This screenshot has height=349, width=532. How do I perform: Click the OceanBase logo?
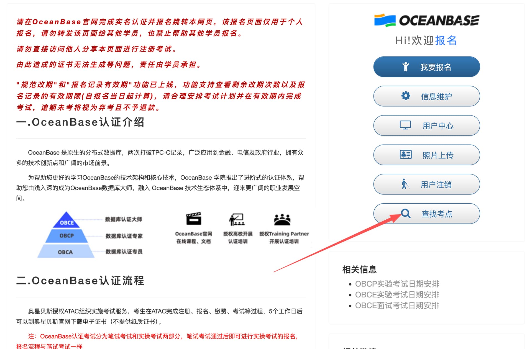point(426,20)
